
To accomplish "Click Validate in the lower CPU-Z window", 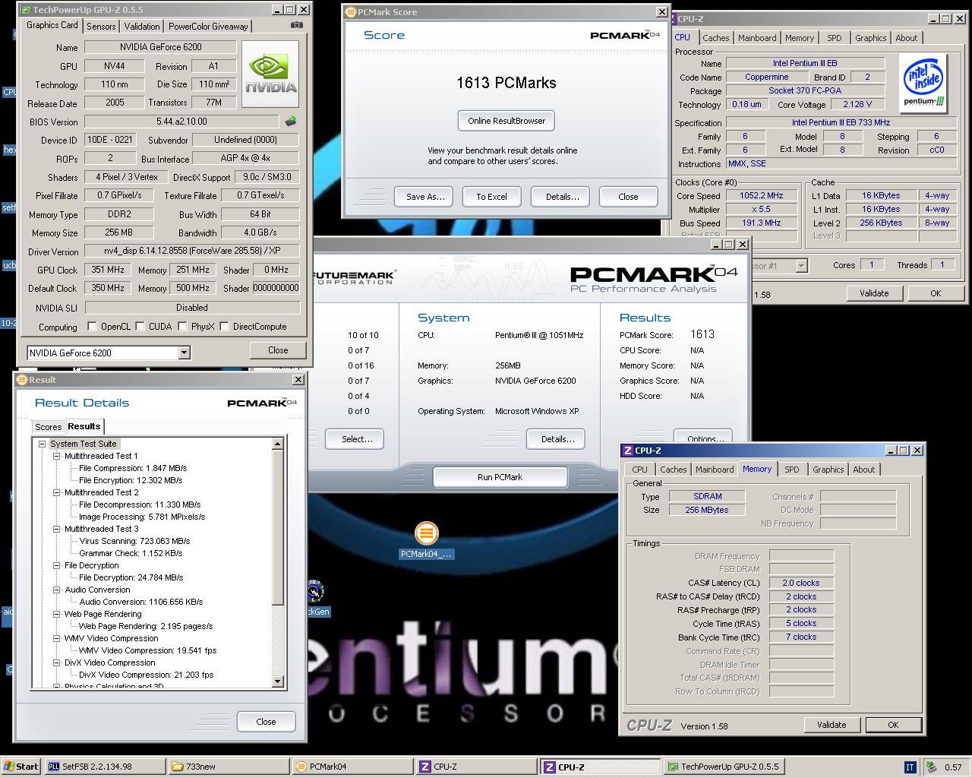I will (831, 725).
